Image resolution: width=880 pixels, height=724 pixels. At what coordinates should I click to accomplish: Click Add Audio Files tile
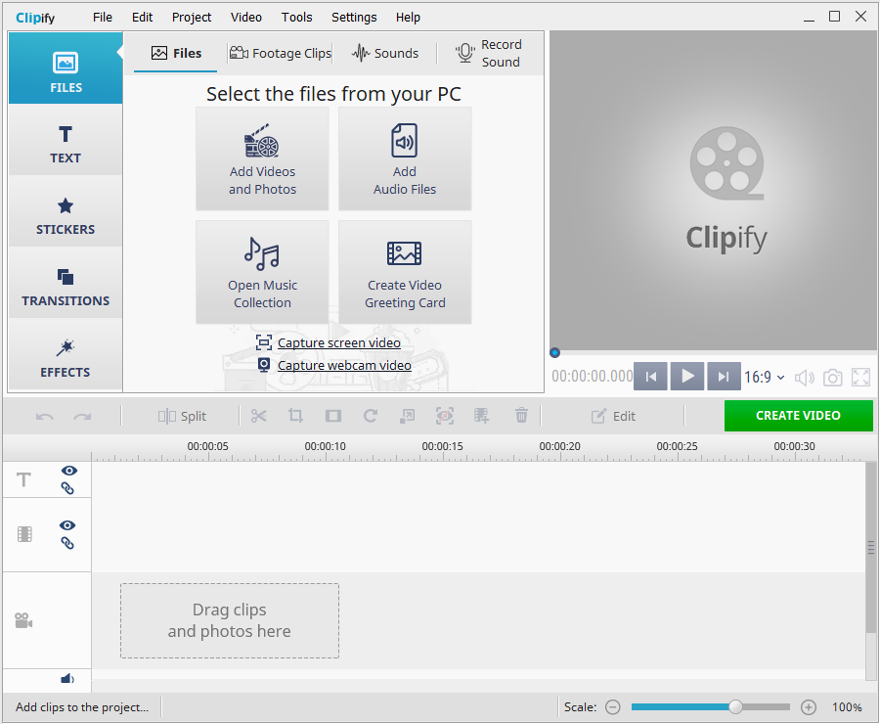click(x=405, y=158)
